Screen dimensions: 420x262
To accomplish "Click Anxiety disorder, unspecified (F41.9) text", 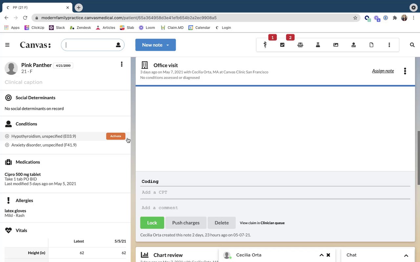I will point(44,145).
